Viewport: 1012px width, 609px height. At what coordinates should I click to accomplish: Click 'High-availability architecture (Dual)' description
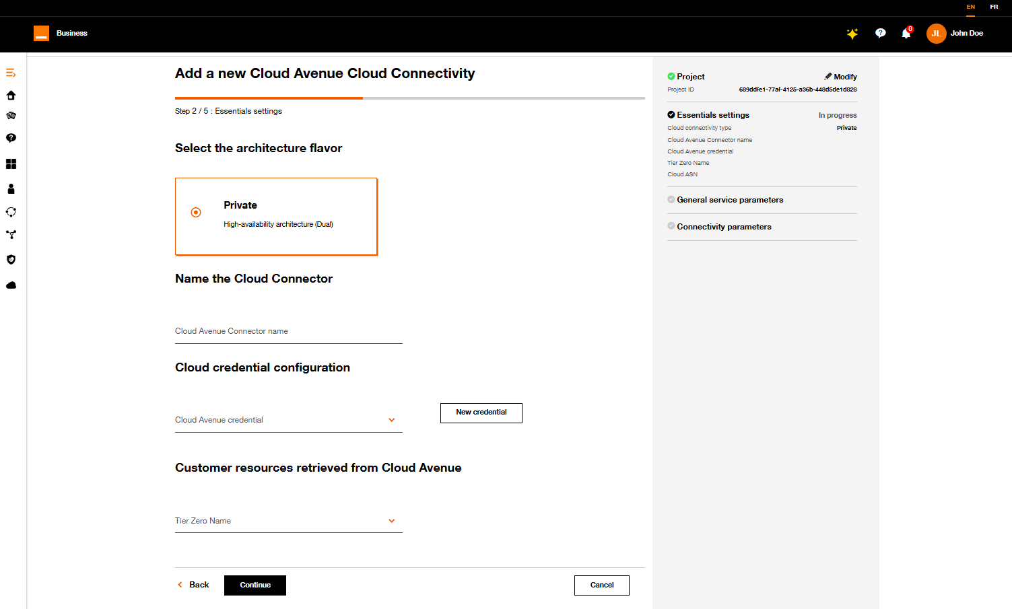278,224
